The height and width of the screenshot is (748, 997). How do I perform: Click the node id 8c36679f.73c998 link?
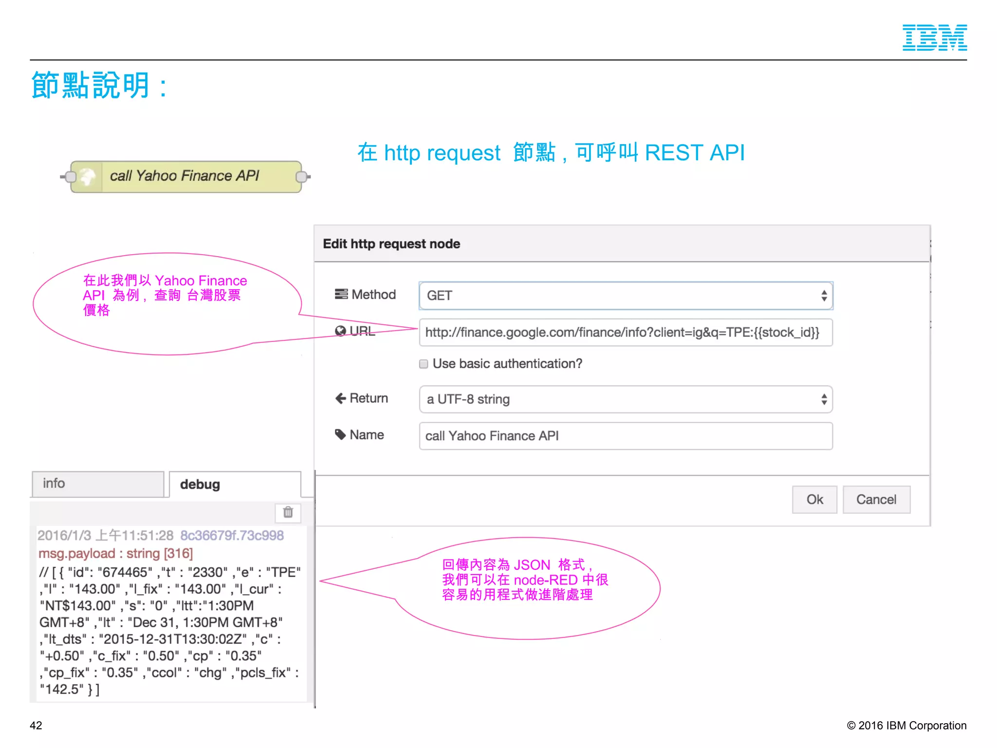click(232, 536)
